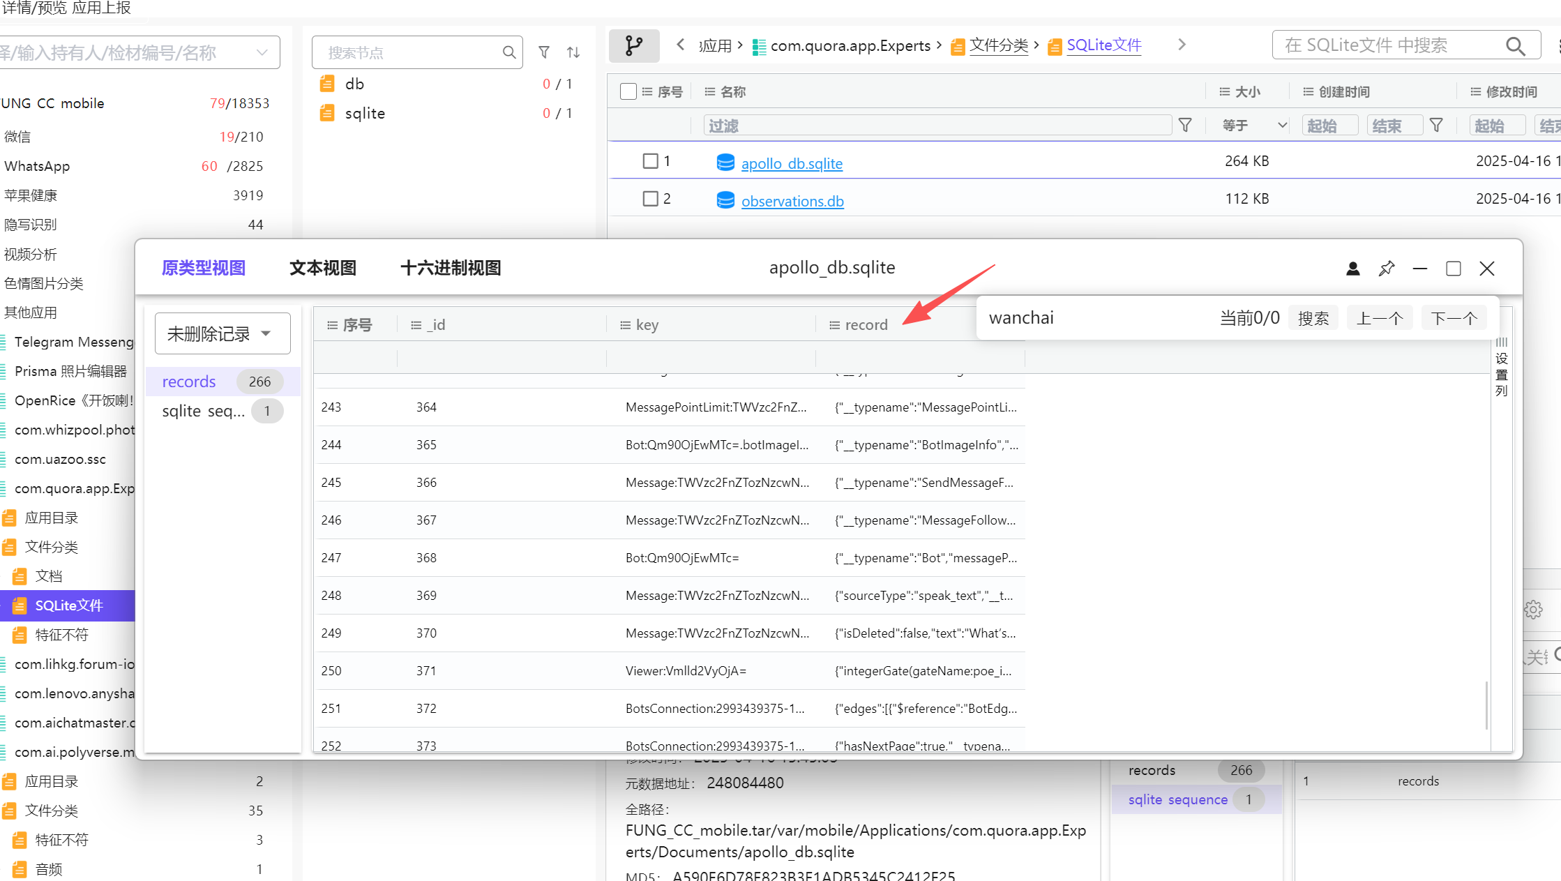Open the observations.db file link
1561x881 pixels.
[x=792, y=201]
